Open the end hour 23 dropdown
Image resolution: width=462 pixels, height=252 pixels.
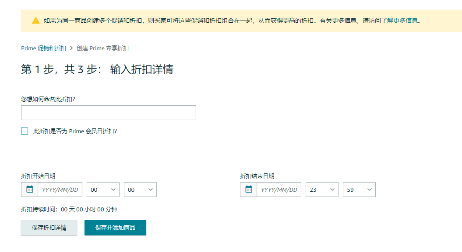pos(322,190)
